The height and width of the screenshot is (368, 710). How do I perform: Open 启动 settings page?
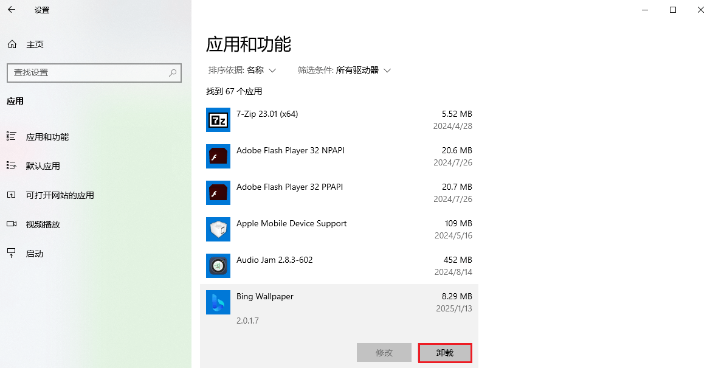(35, 254)
